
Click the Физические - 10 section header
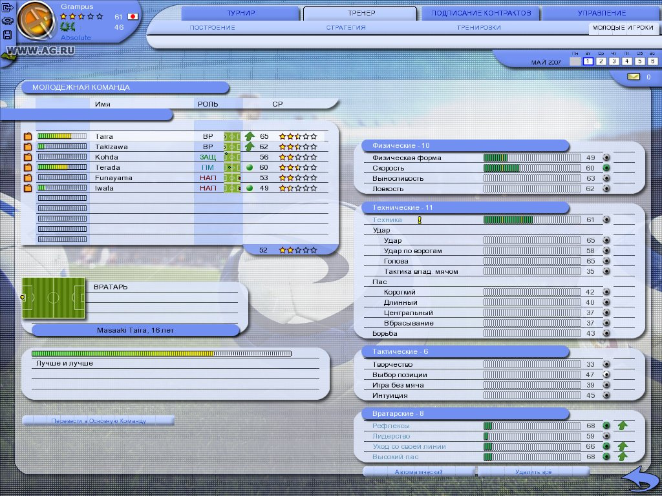(x=464, y=145)
